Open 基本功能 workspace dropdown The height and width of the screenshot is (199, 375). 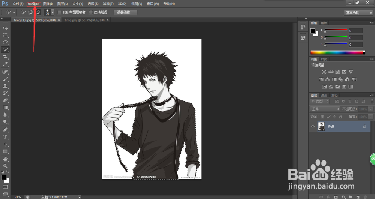point(358,13)
